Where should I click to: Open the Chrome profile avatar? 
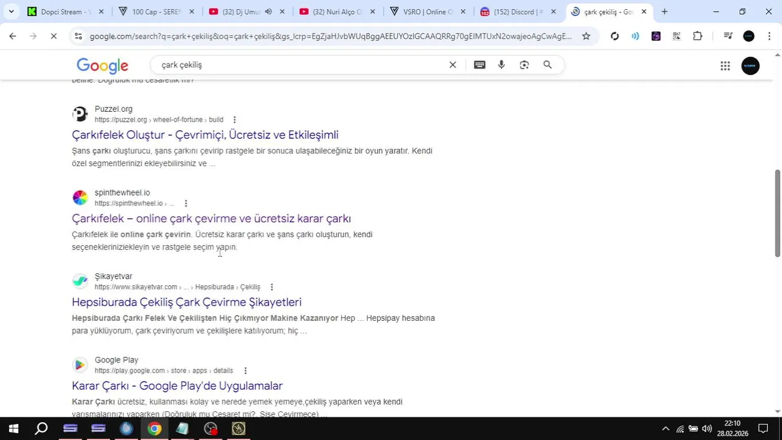click(x=749, y=36)
